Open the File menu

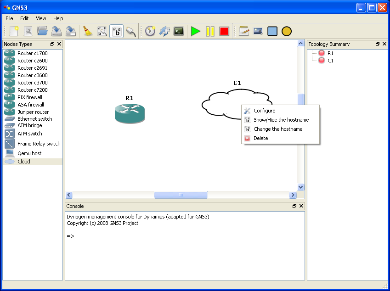9,18
